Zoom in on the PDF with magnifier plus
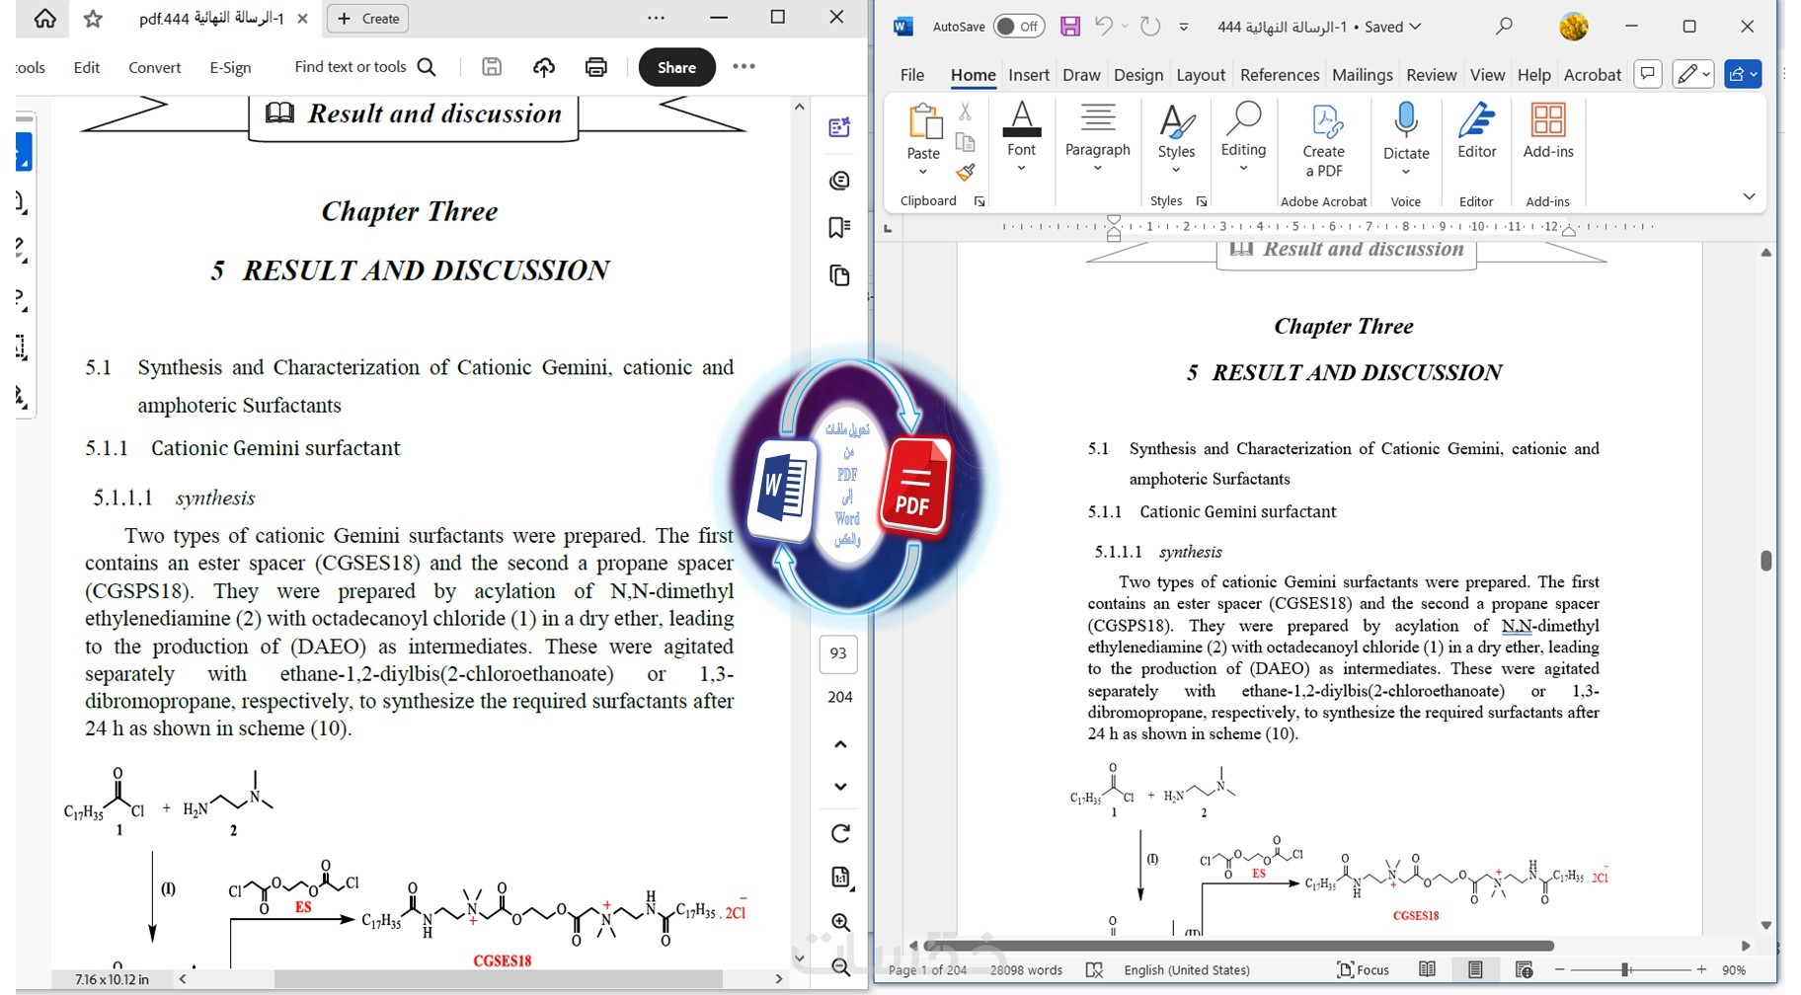The height and width of the screenshot is (995, 1801). [841, 923]
